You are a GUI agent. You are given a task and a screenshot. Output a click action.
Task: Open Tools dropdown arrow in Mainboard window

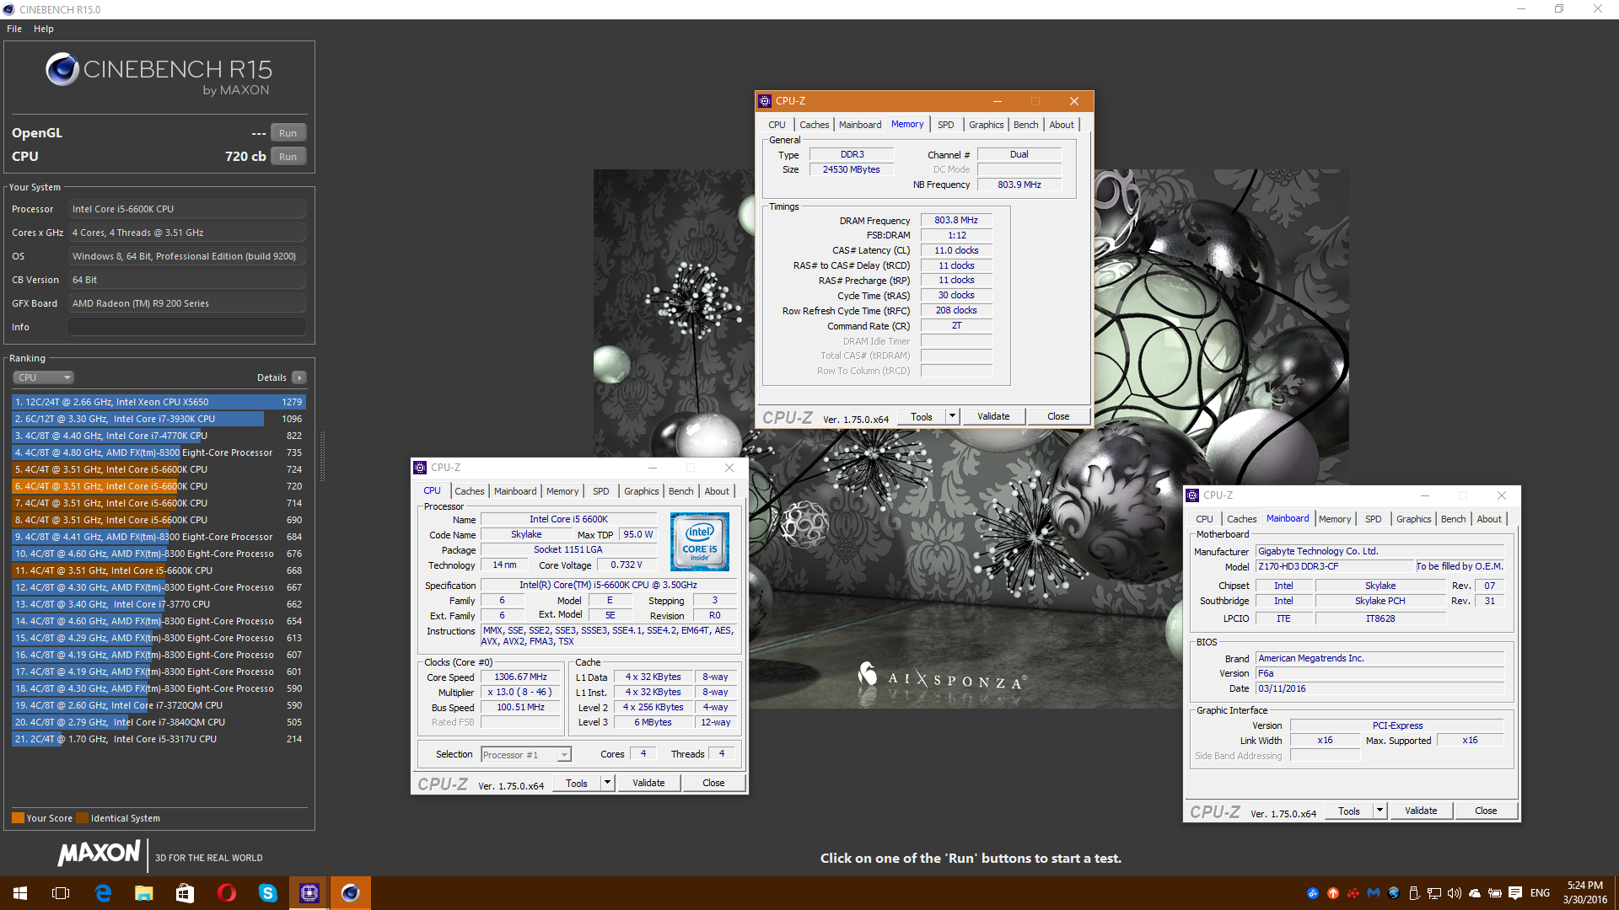tap(1380, 811)
